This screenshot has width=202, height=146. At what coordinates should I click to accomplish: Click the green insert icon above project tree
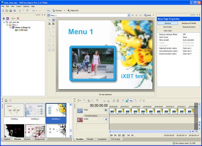pos(12,18)
